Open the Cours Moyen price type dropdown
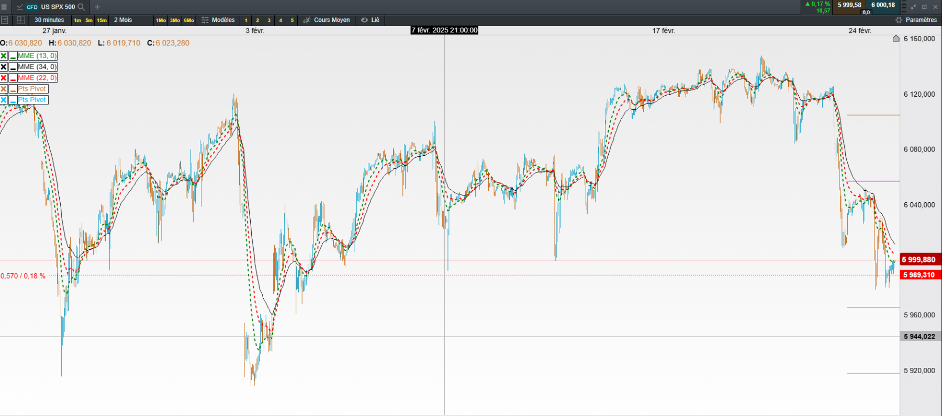This screenshot has width=942, height=416. click(x=327, y=20)
